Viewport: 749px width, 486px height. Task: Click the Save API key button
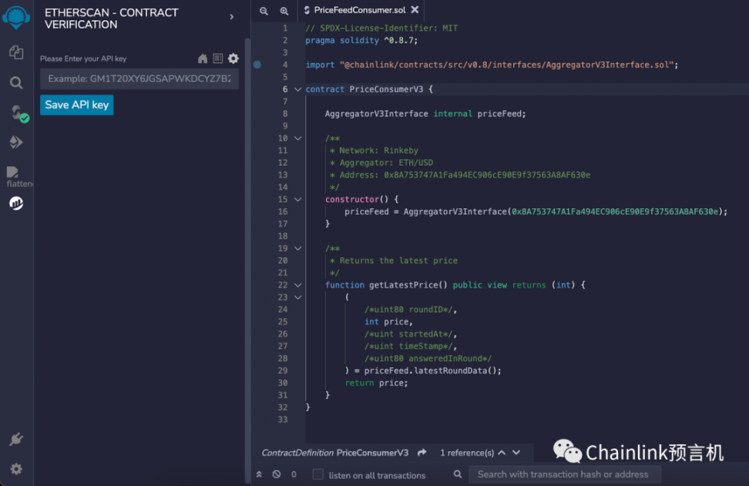[x=76, y=105]
